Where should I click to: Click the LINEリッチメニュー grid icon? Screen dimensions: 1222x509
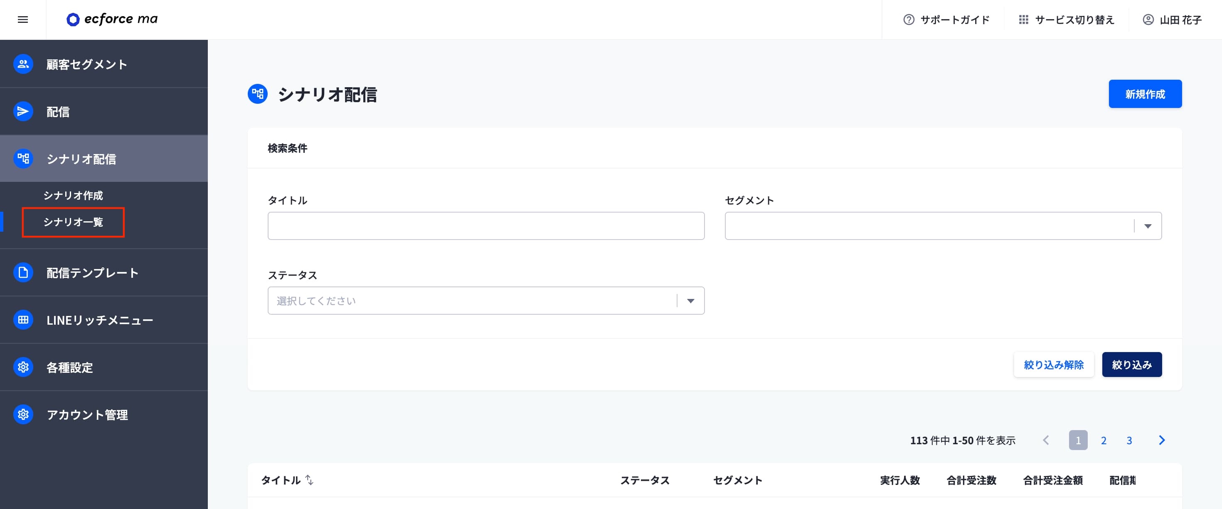point(23,320)
